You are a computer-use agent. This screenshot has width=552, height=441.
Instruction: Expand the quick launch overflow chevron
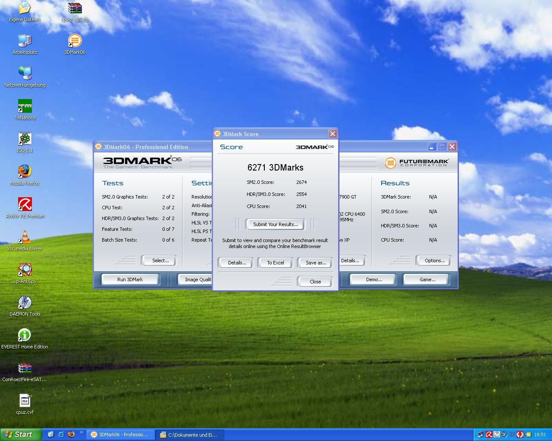tap(81, 433)
